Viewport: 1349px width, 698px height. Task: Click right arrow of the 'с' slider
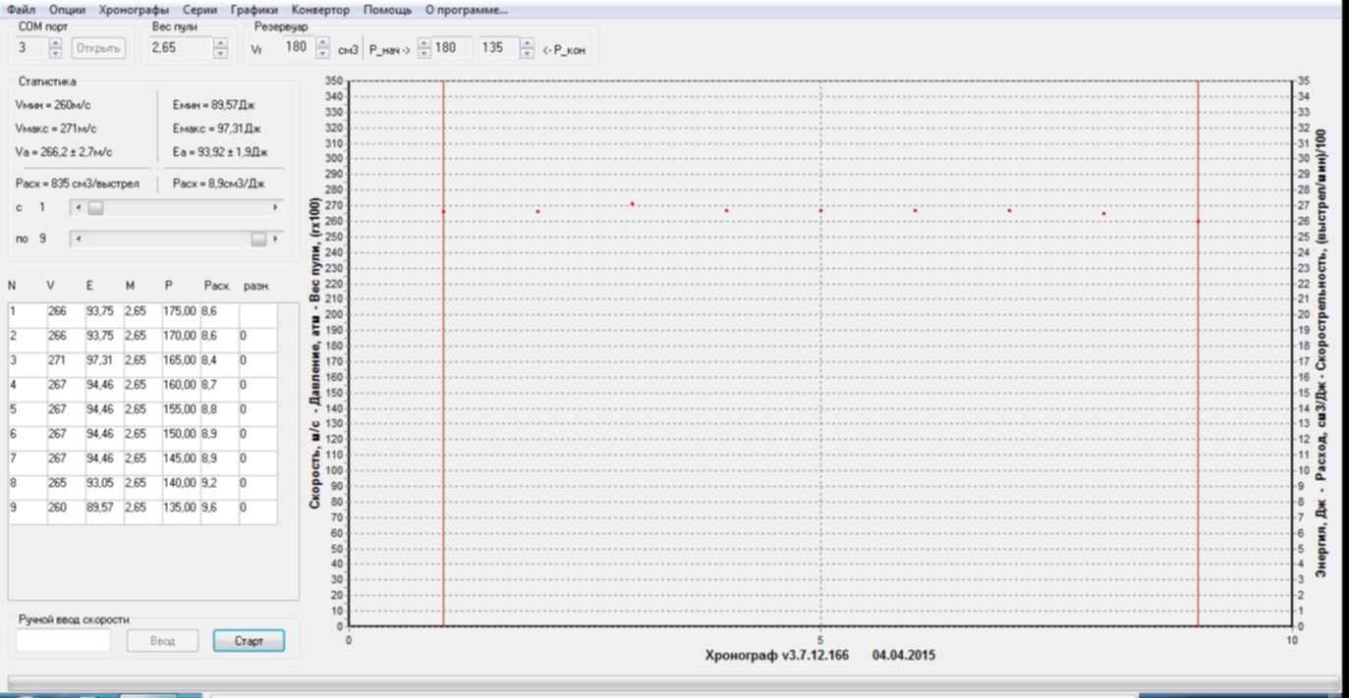pyautogui.click(x=275, y=208)
